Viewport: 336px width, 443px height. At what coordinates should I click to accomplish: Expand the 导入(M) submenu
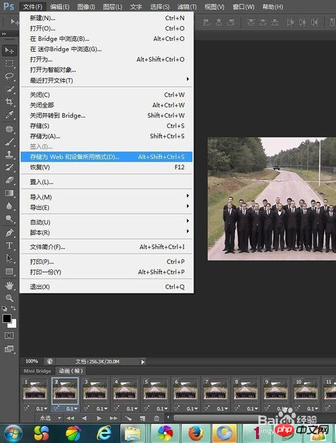pyautogui.click(x=107, y=197)
